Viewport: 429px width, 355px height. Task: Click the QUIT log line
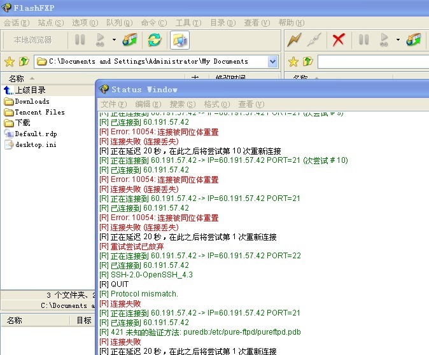coord(114,284)
